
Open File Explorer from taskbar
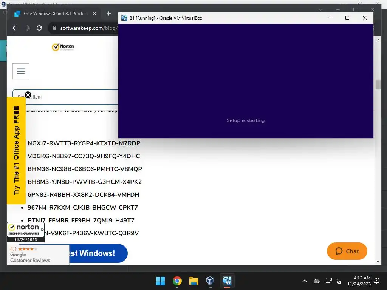[x=194, y=281]
